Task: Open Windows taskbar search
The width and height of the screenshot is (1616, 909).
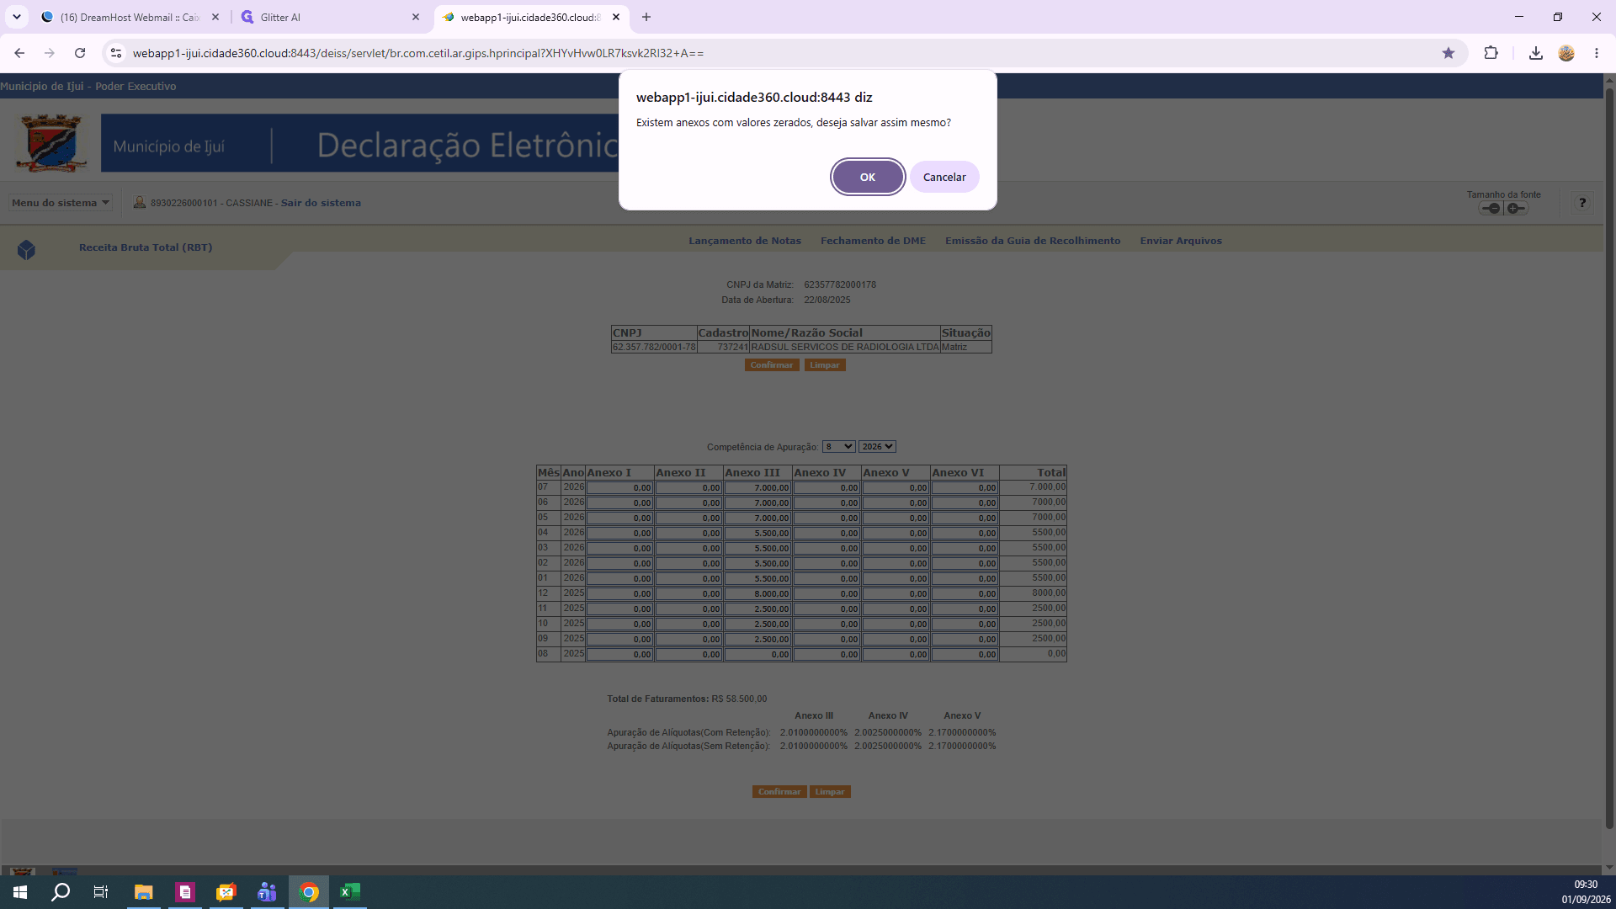Action: pos(61,892)
